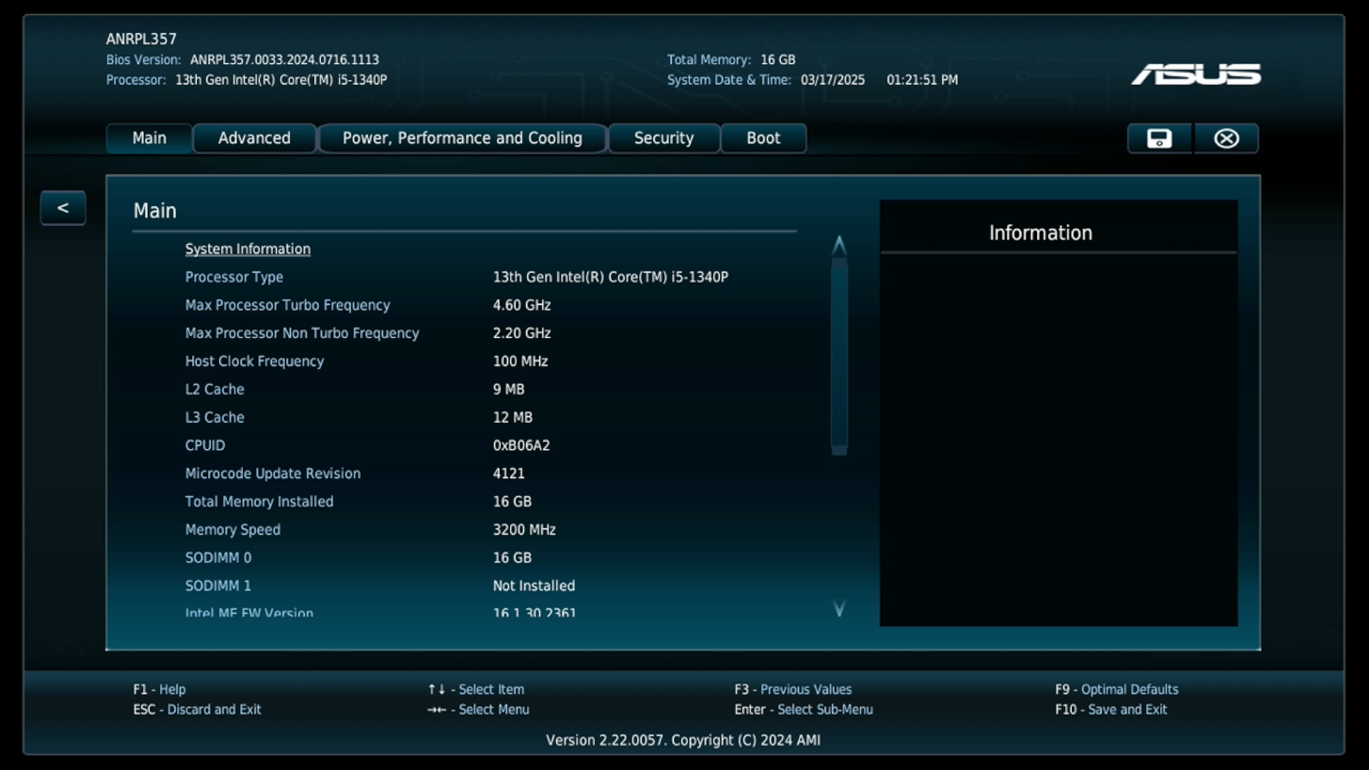Select the SODIMM 1 label

218,586
